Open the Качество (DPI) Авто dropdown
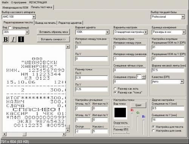The image size is (189, 144). [x=182, y=82]
